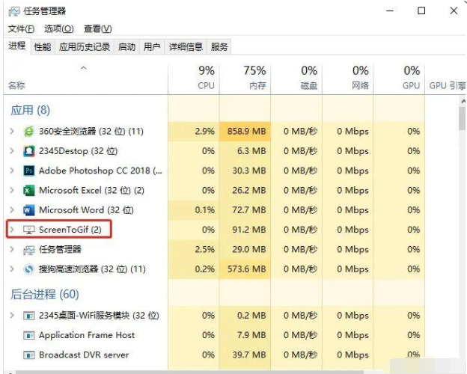Viewport: 467px width, 374px height.
Task: Click the 360安全浏览器 process icon
Action: [x=29, y=131]
